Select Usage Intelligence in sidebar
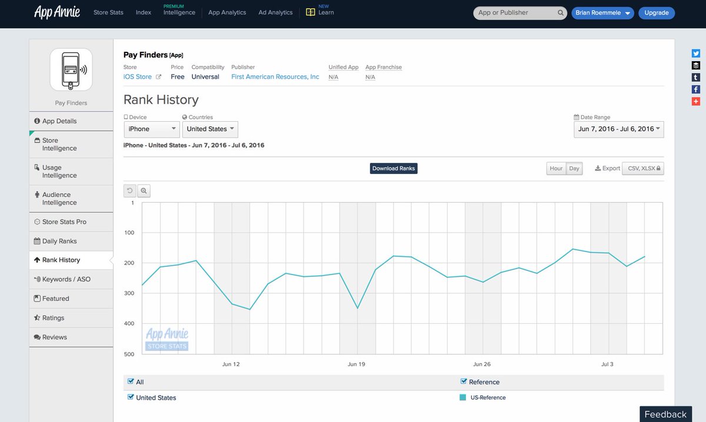Screen dimensions: 706x422 click(71, 172)
